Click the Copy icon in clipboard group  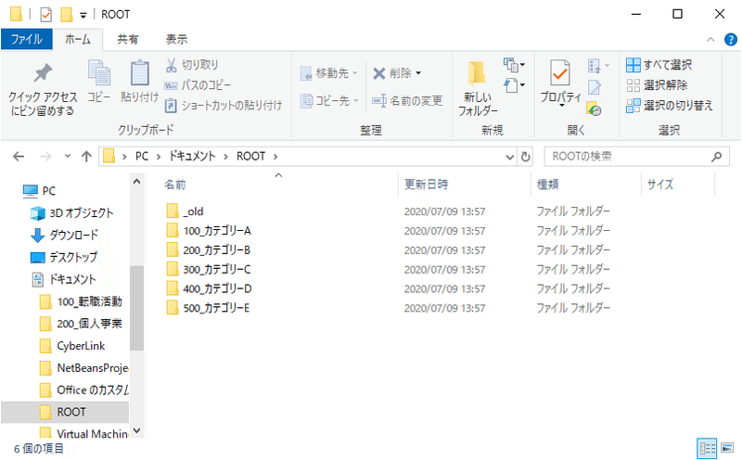[x=99, y=73]
